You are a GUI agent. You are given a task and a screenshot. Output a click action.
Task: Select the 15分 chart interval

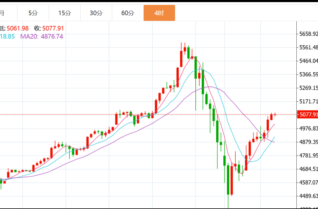click(x=65, y=13)
